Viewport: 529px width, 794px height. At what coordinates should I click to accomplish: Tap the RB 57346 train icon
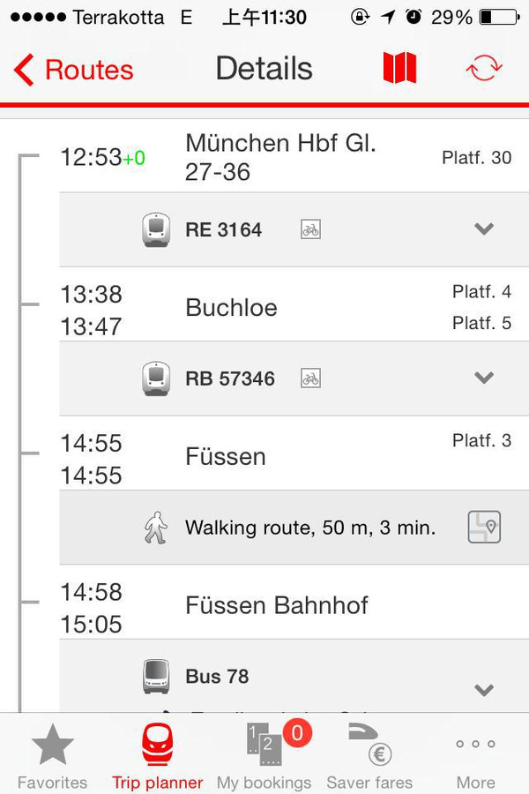point(156,378)
